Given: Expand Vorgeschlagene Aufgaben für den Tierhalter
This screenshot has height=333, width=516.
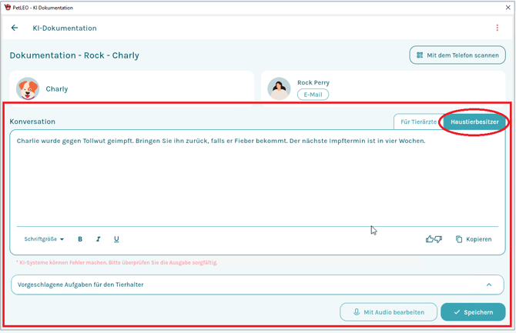Looking at the screenshot, I should [x=231, y=285].
